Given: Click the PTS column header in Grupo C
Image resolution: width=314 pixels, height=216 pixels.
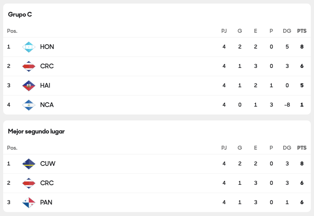Looking at the screenshot, I should coord(302,31).
